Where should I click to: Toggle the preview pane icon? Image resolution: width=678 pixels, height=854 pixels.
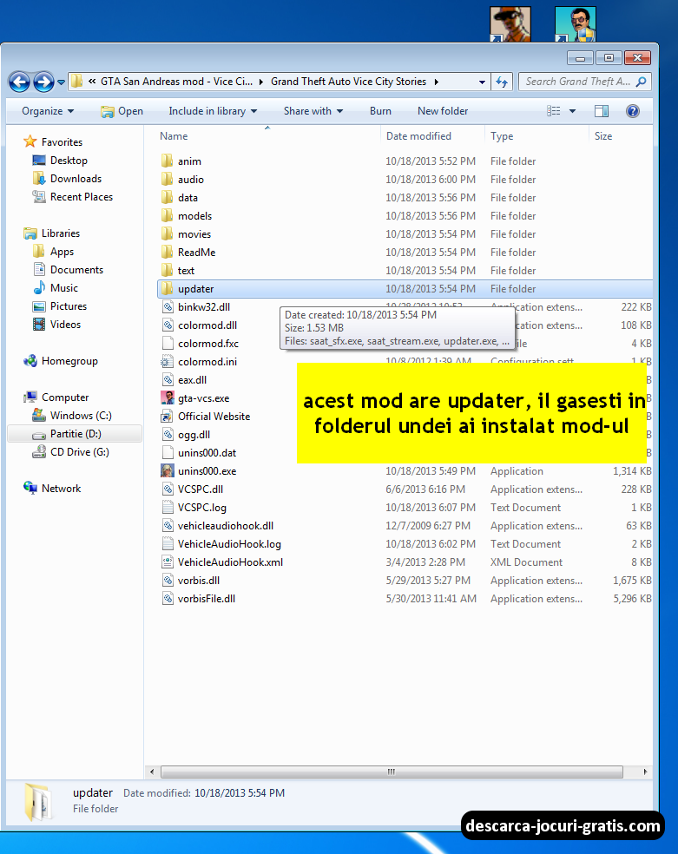[x=602, y=111]
